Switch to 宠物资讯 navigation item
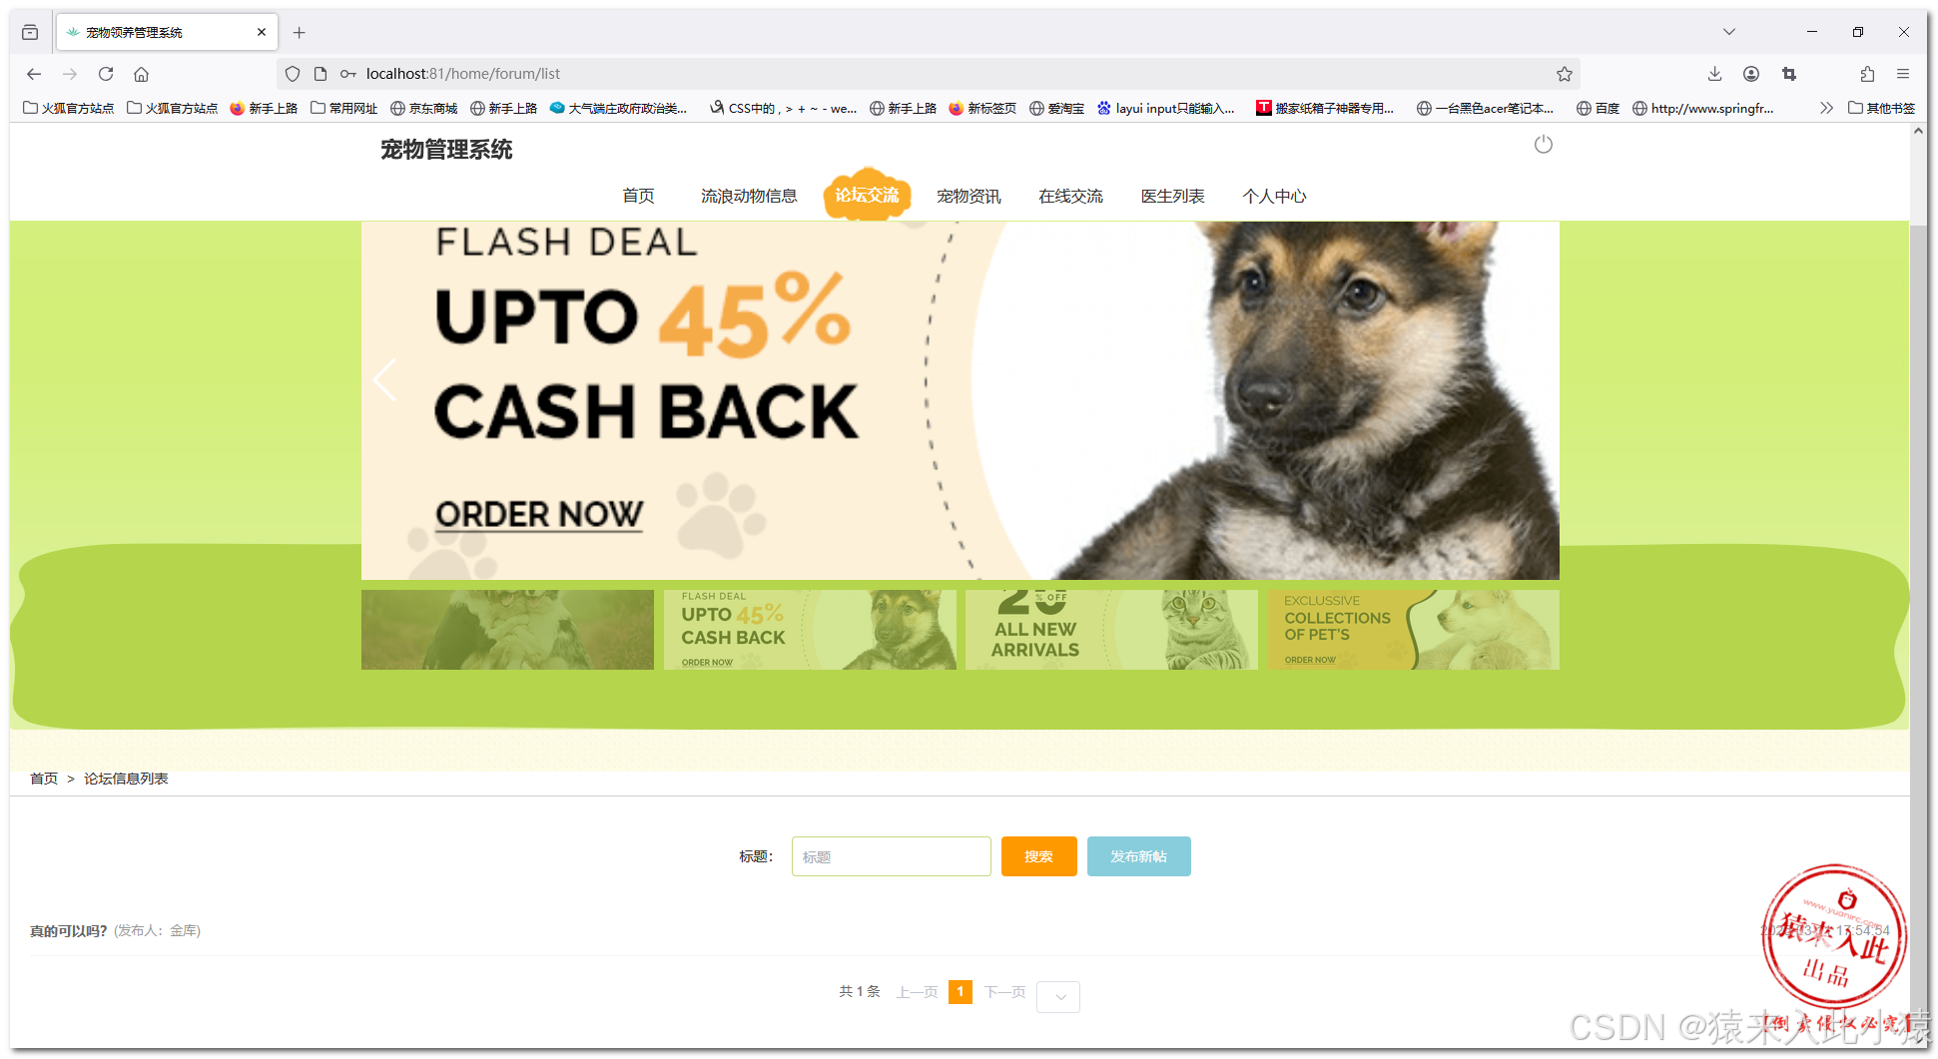The height and width of the screenshot is (1059, 1938). click(x=969, y=196)
